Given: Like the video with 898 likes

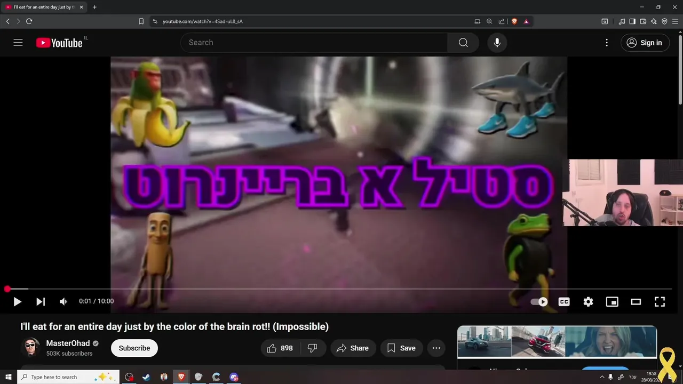Looking at the screenshot, I should (281, 348).
